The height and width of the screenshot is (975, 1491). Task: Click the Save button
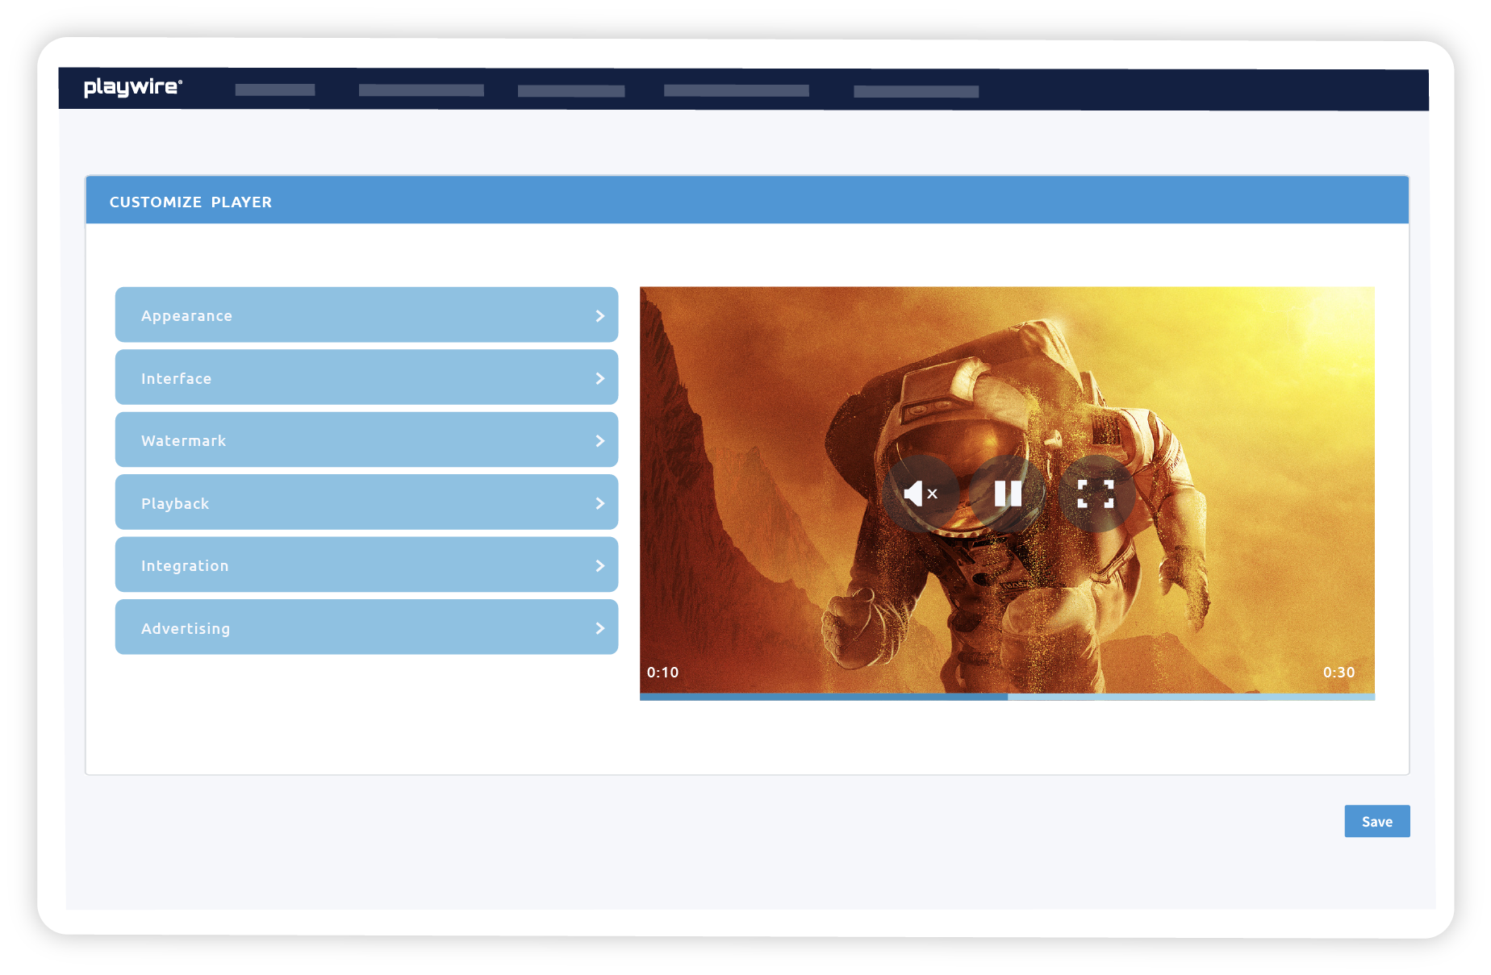pos(1376,821)
